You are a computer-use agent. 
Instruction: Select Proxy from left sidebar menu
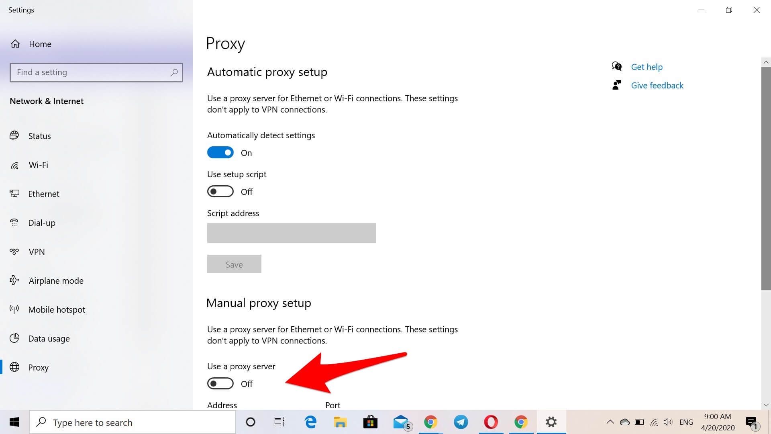click(38, 367)
